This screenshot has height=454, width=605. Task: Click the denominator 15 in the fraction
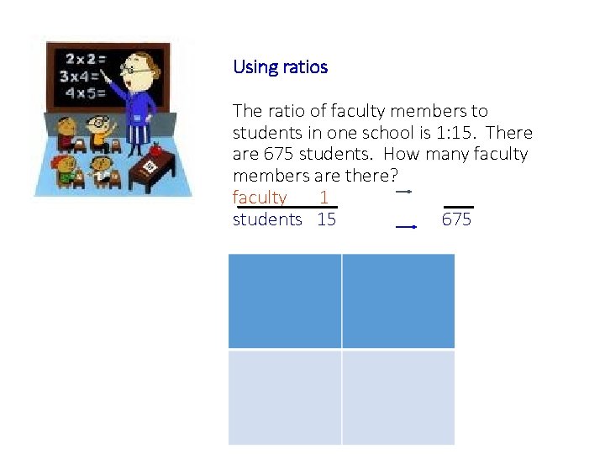tap(326, 219)
